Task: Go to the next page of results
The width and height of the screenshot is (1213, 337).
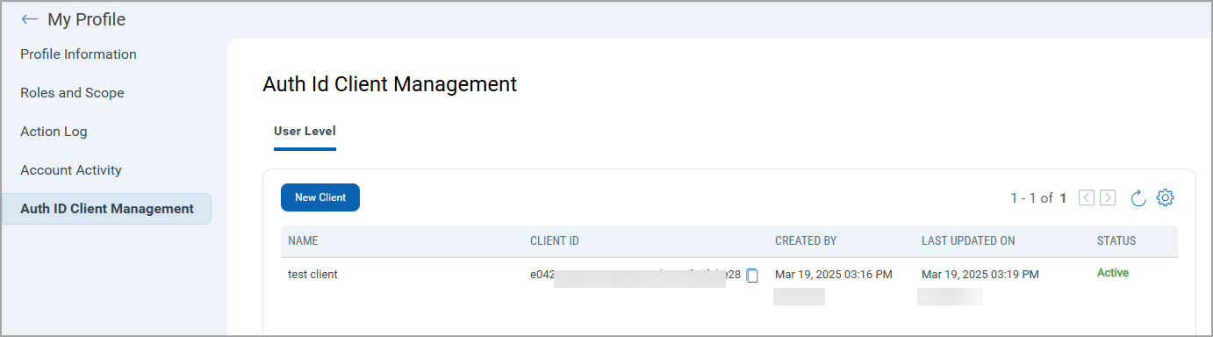Action: [x=1108, y=198]
